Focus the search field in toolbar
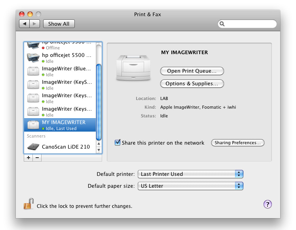This screenshot has height=230, width=296. pos(247,24)
